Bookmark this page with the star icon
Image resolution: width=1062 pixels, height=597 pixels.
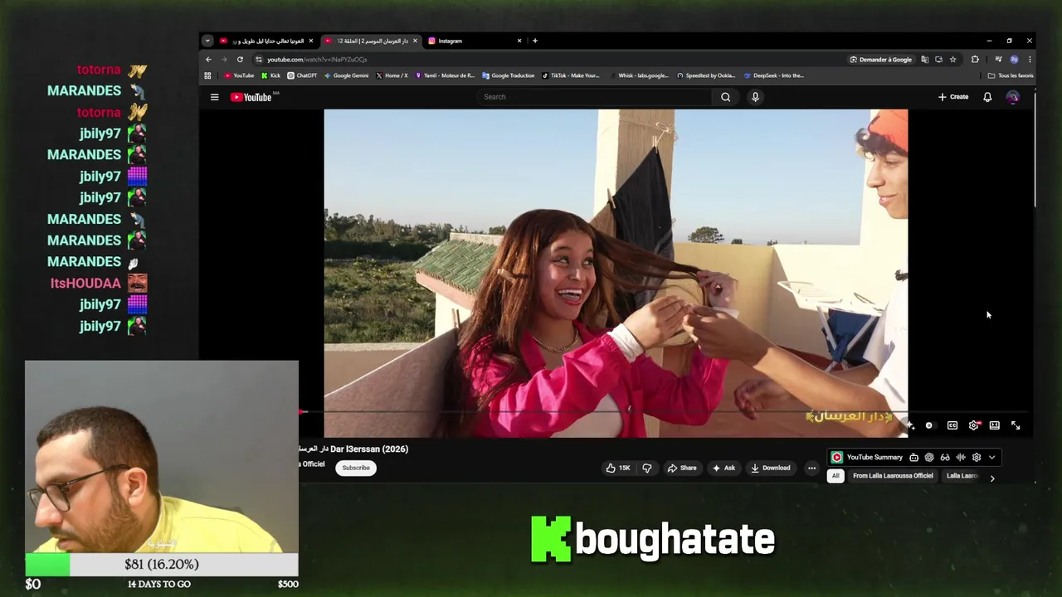click(x=952, y=60)
